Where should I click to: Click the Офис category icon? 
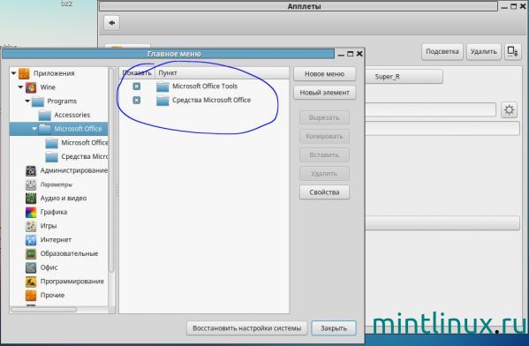point(31,267)
